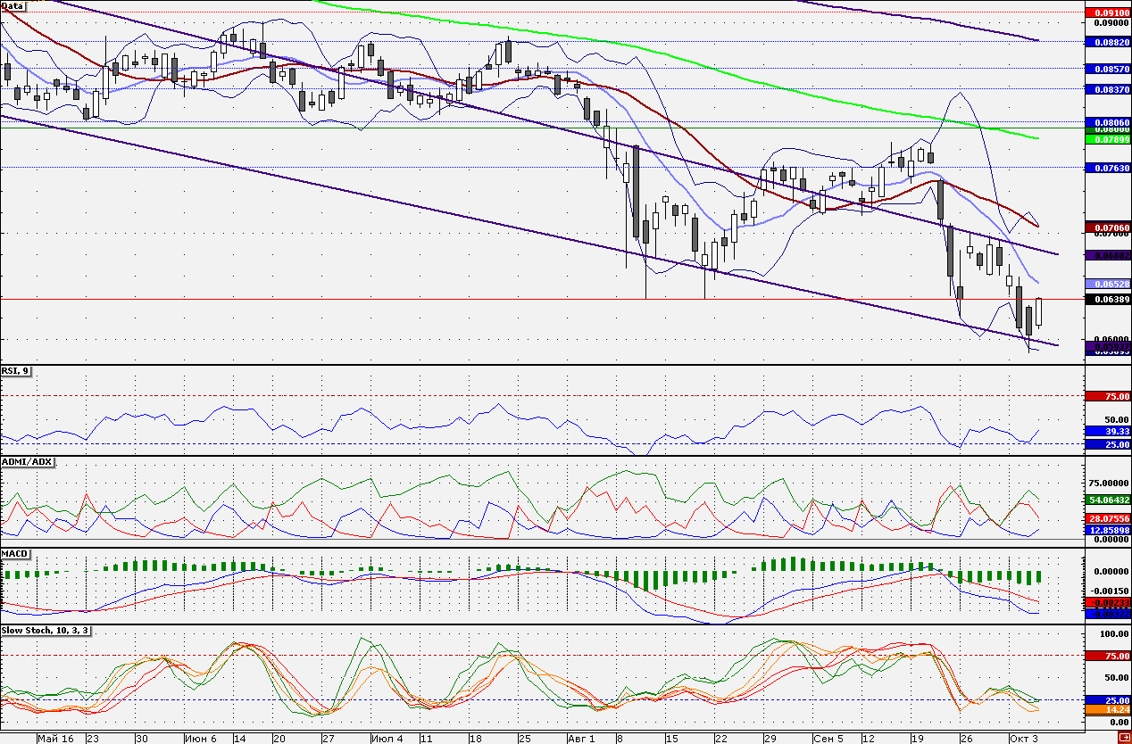Open the Slow Stoch, 10, 3, 3 label
This screenshot has width=1132, height=744.
[46, 631]
